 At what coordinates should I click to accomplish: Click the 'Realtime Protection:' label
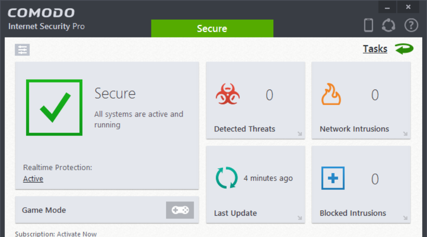tap(57, 167)
